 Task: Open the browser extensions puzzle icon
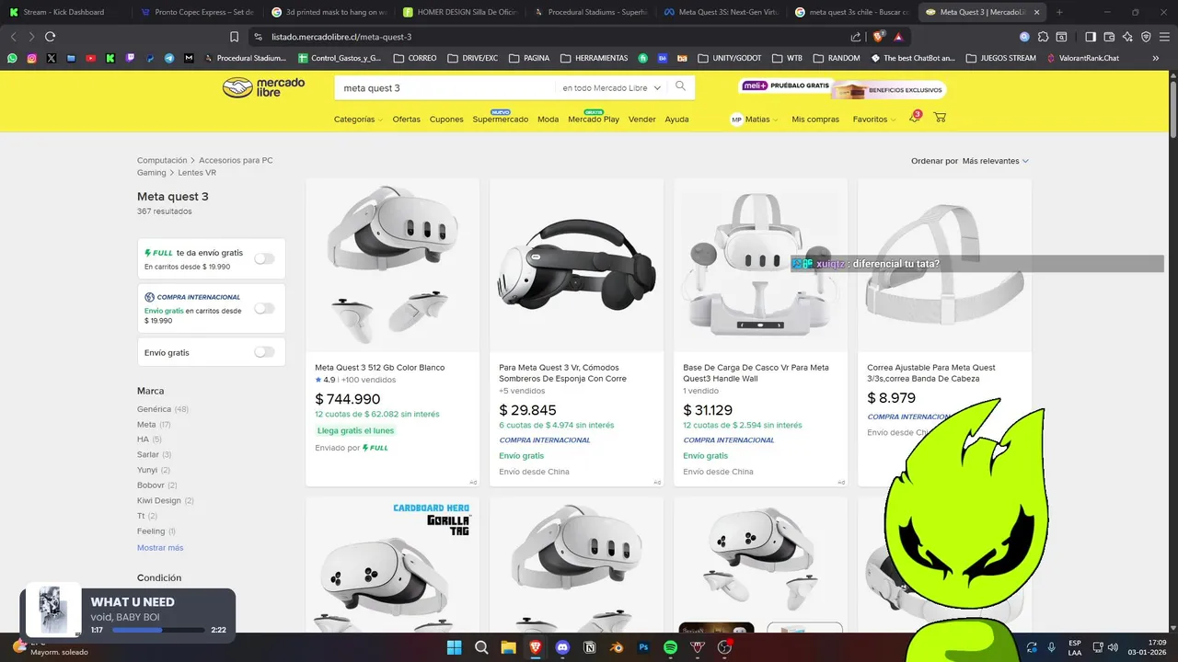point(1043,37)
